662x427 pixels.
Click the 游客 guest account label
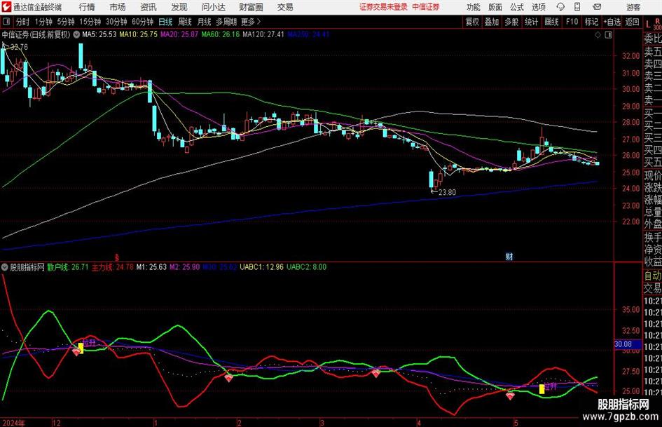pyautogui.click(x=633, y=7)
